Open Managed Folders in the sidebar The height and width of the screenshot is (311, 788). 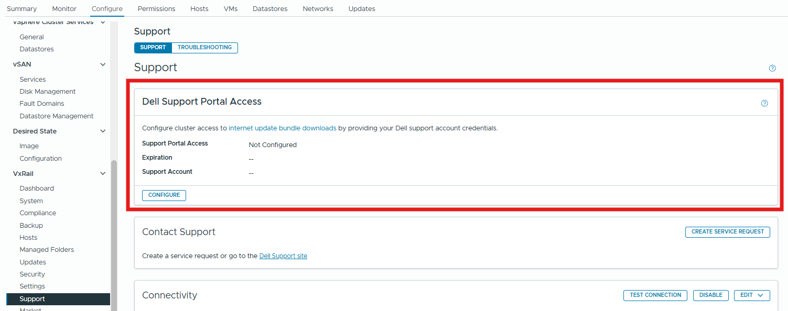pyautogui.click(x=47, y=250)
